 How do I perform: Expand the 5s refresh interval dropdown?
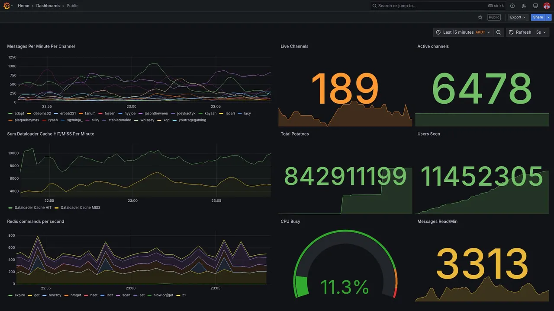click(541, 32)
